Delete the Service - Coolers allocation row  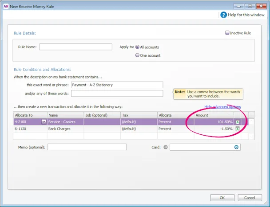(x=238, y=122)
